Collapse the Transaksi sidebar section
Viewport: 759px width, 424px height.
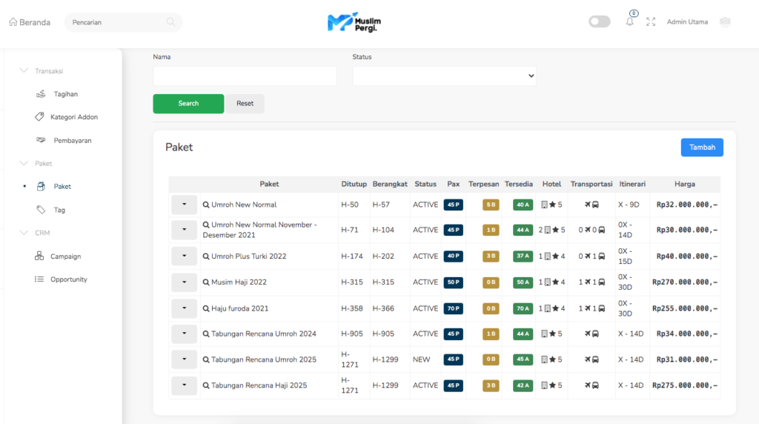pos(23,71)
